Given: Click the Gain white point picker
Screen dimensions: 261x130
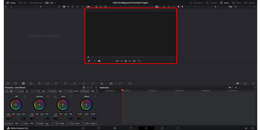Looking at the screenshot, I should click(x=55, y=97).
